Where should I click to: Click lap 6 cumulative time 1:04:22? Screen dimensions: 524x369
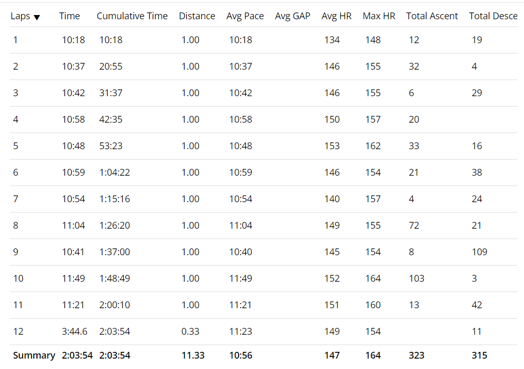coord(114,173)
